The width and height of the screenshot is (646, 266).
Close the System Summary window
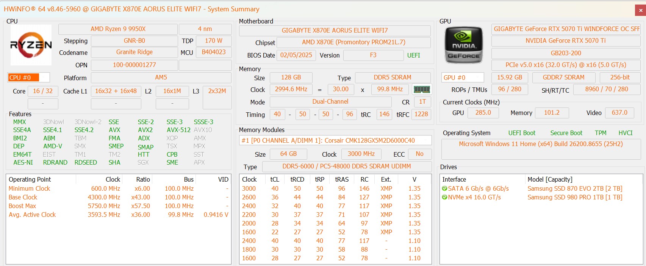click(x=640, y=10)
